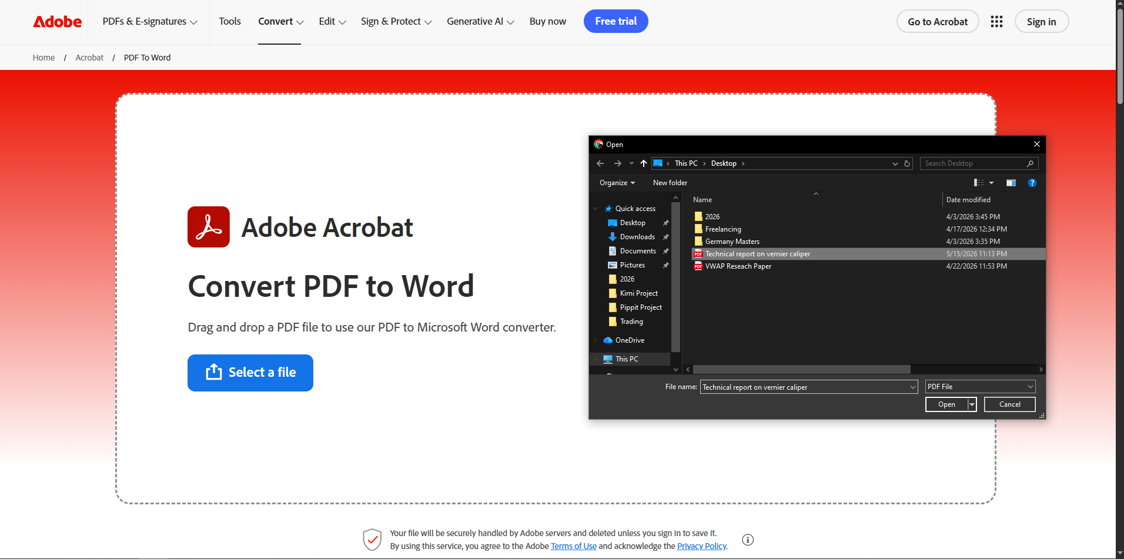Viewport: 1124px width, 559px height.
Task: Click Cancel in the Open dialog
Action: pos(1010,404)
